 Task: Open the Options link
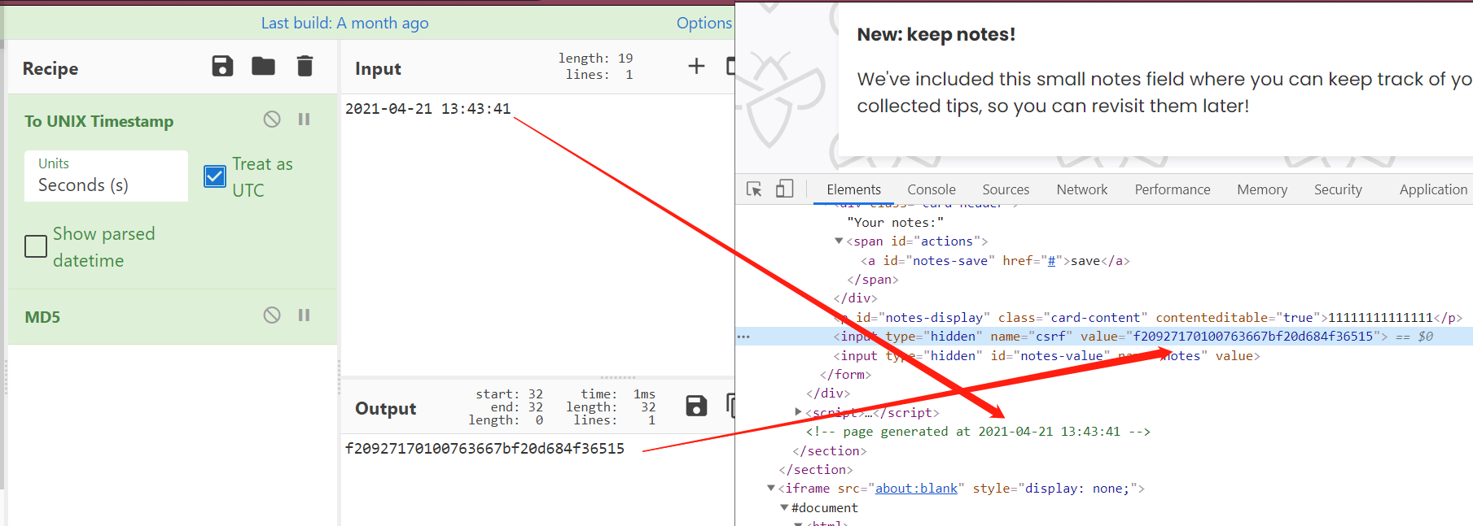tap(704, 24)
